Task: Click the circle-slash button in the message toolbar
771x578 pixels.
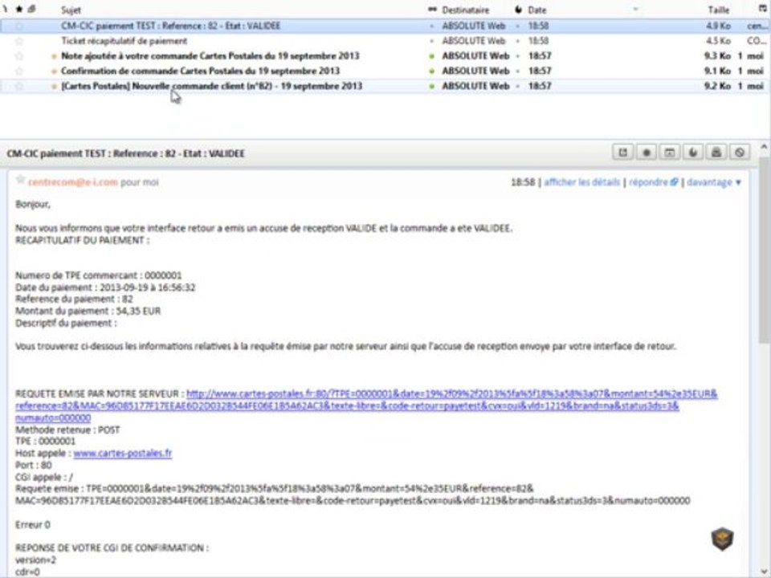Action: point(740,153)
